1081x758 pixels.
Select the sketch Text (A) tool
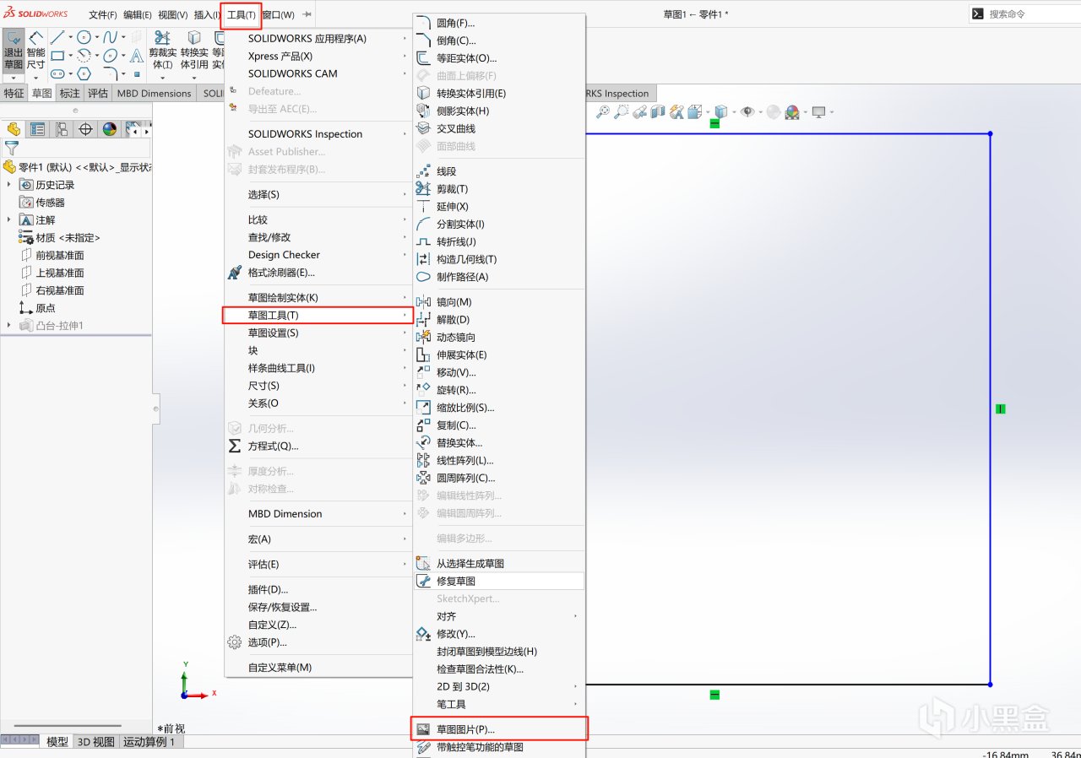tap(136, 56)
